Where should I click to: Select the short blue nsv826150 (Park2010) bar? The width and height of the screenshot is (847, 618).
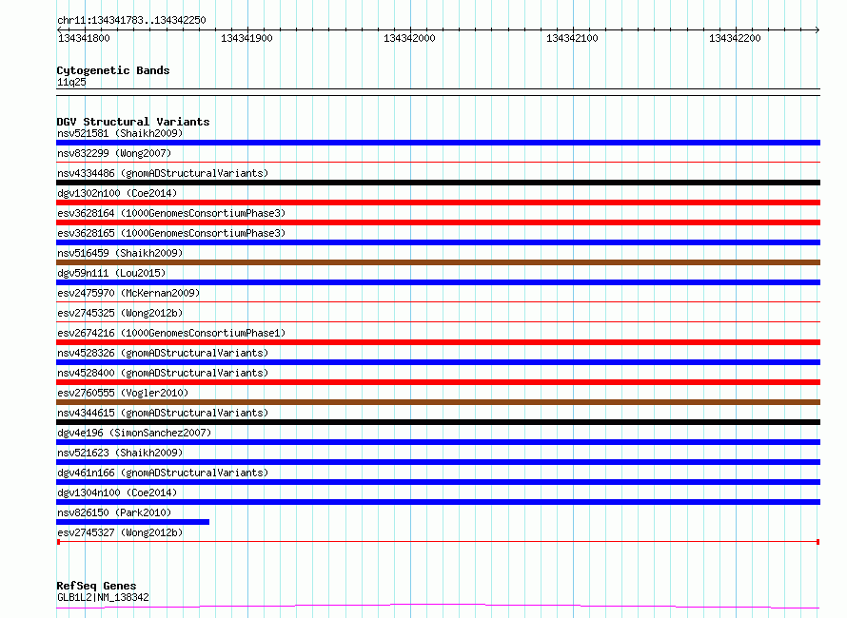(132, 522)
